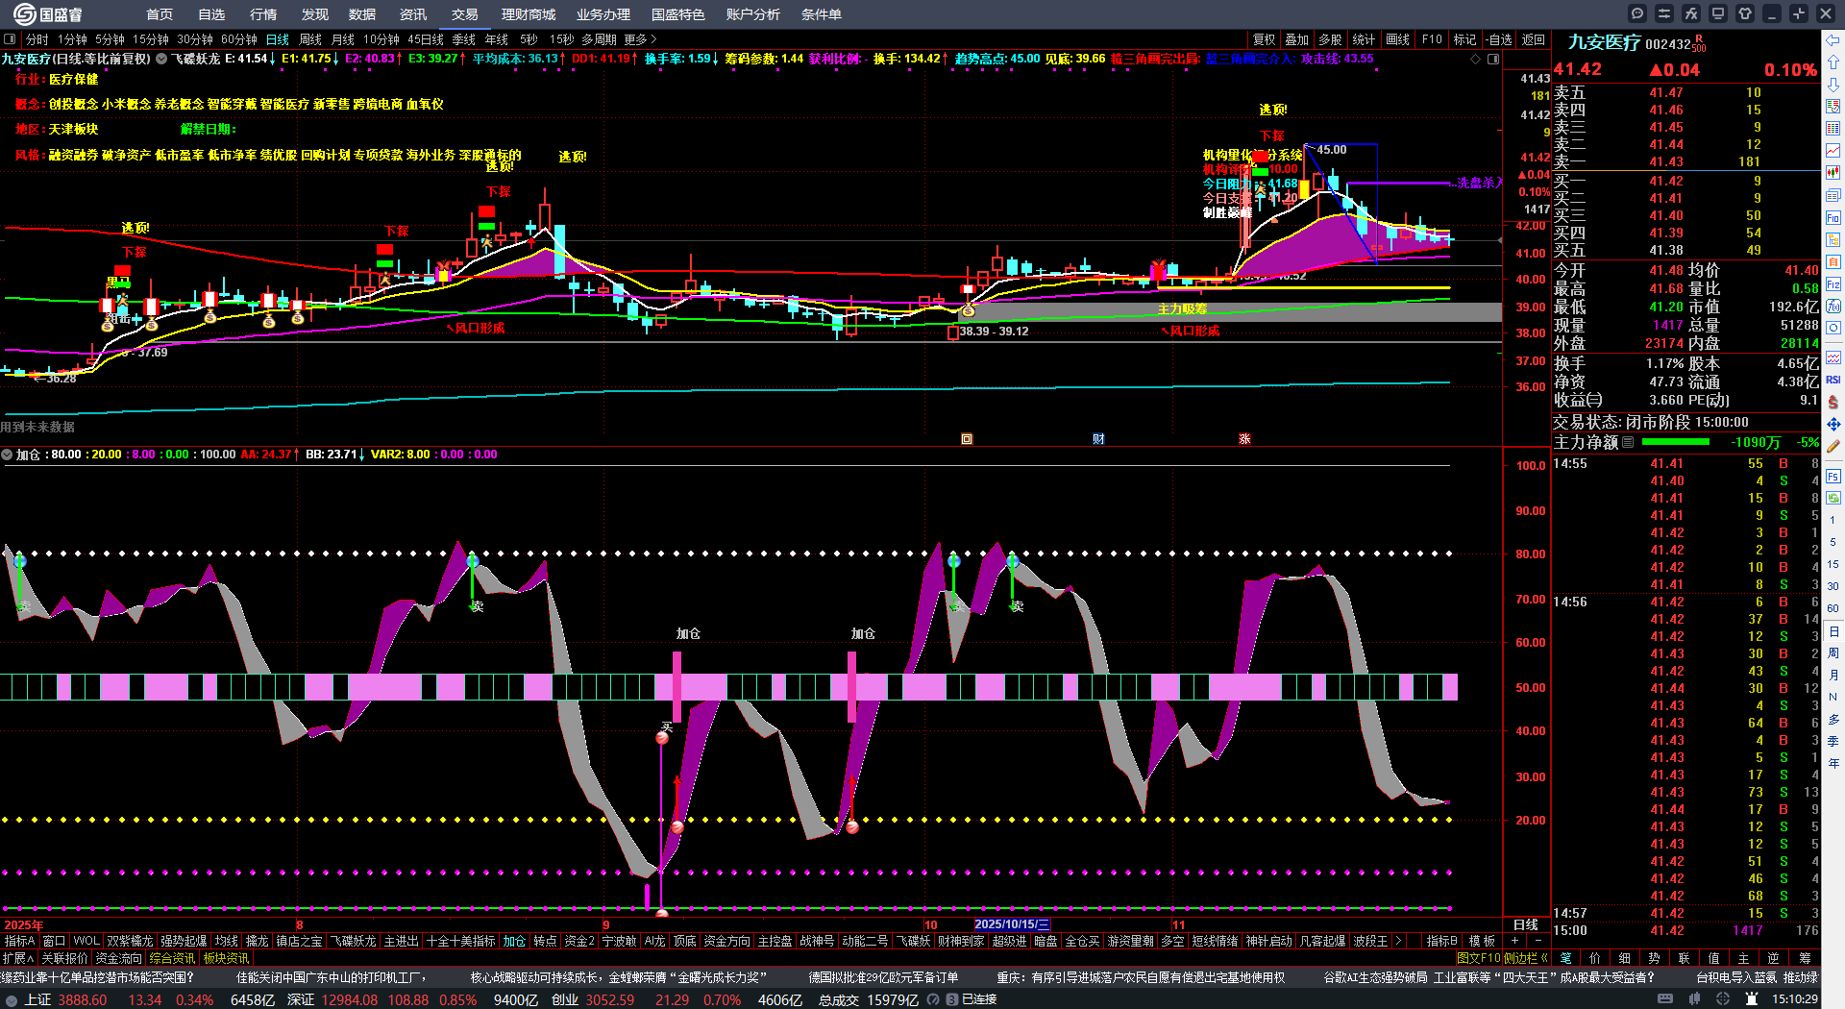Click the list icon beside 主力净额
Image resolution: width=1845 pixels, height=1009 pixels.
1628,443
